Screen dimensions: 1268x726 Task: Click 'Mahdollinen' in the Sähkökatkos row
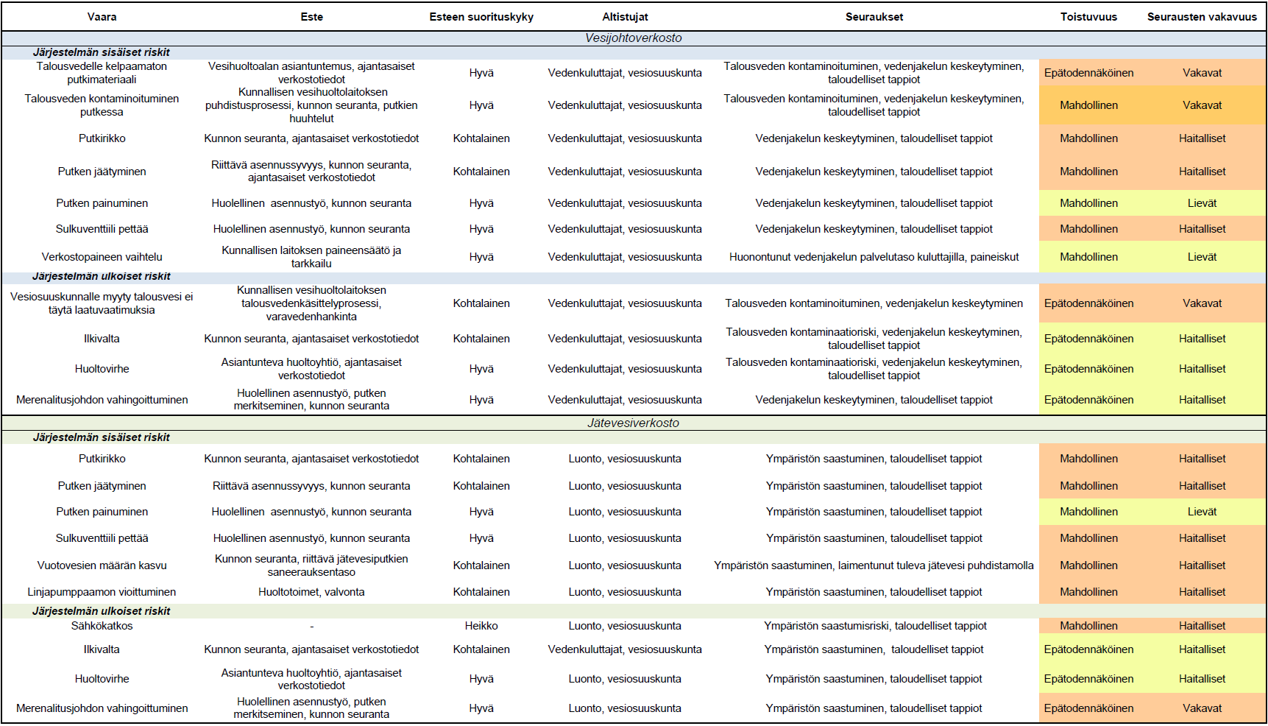(1088, 626)
